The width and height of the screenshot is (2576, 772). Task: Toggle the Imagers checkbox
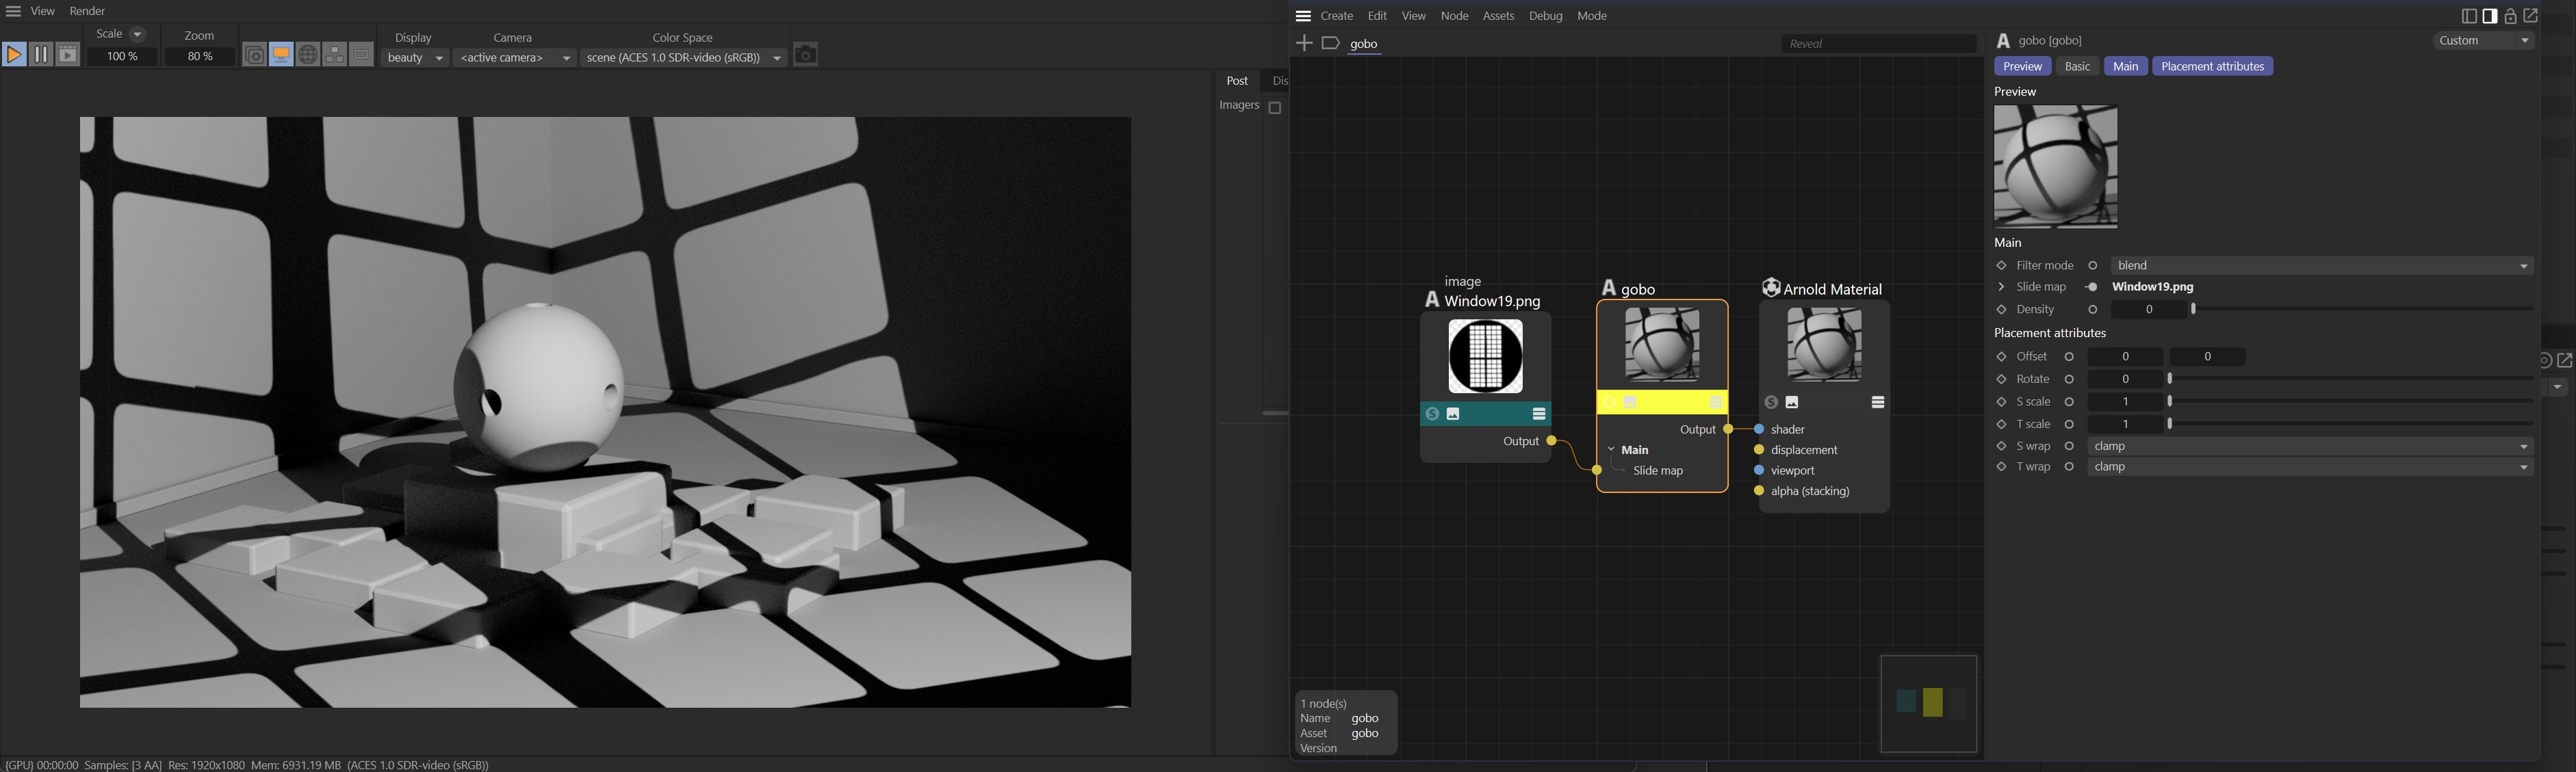(x=1275, y=108)
